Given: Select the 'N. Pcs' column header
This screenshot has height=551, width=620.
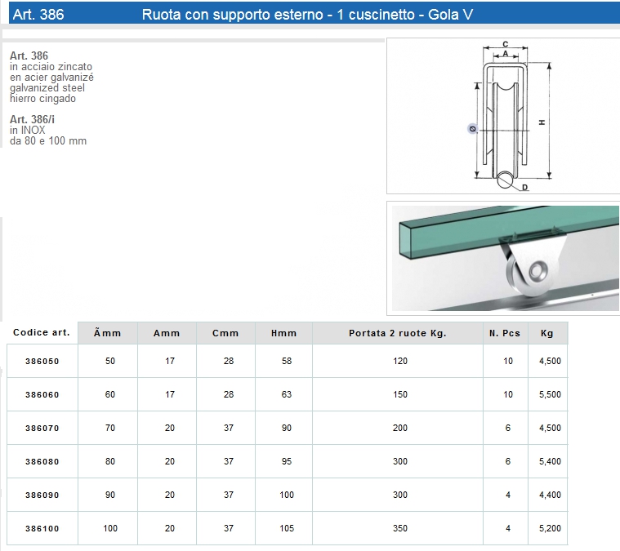Looking at the screenshot, I should coord(505,333).
